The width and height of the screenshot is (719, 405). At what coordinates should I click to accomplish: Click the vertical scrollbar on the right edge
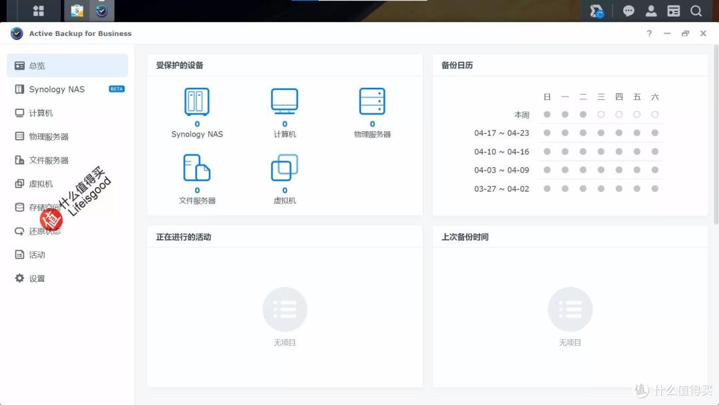coord(716,135)
